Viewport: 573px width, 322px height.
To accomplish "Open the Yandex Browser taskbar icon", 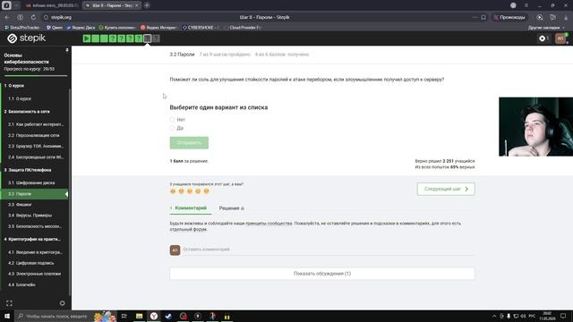I will (x=154, y=316).
